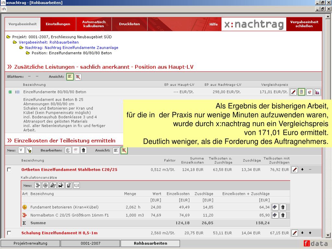Click the greyed move icon under Bearbeiten
The height and width of the screenshot is (249, 332).
(x=76, y=150)
